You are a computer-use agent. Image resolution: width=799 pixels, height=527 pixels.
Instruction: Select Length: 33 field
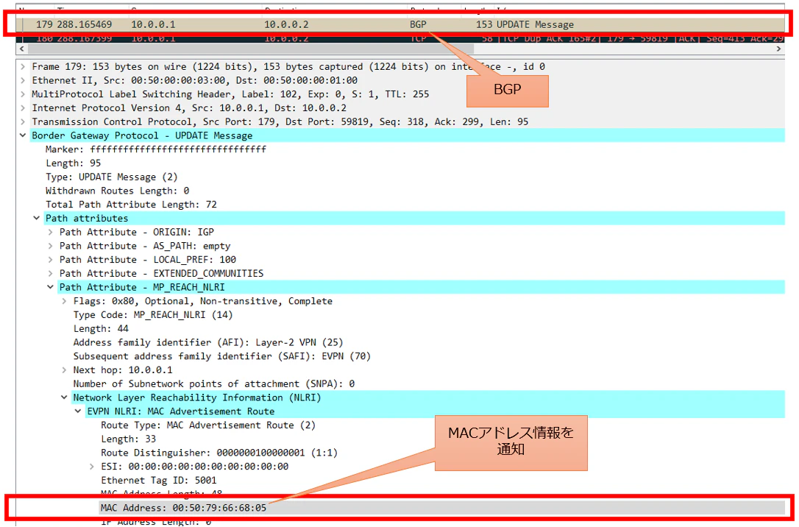129,439
